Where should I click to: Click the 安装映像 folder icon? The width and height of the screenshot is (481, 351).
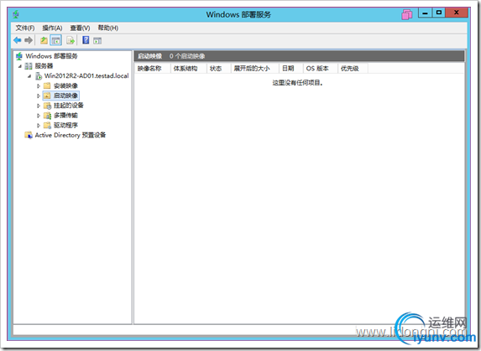[x=47, y=85]
